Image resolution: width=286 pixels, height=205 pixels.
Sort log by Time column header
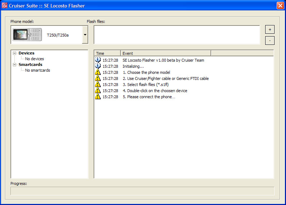coord(108,53)
